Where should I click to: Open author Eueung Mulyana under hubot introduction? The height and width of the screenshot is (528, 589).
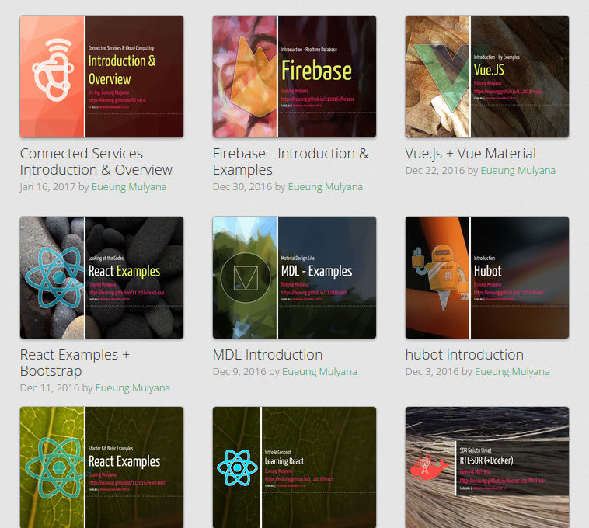click(x=512, y=372)
